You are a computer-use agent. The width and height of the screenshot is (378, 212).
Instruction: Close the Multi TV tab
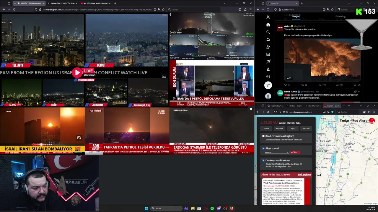coord(43,3)
